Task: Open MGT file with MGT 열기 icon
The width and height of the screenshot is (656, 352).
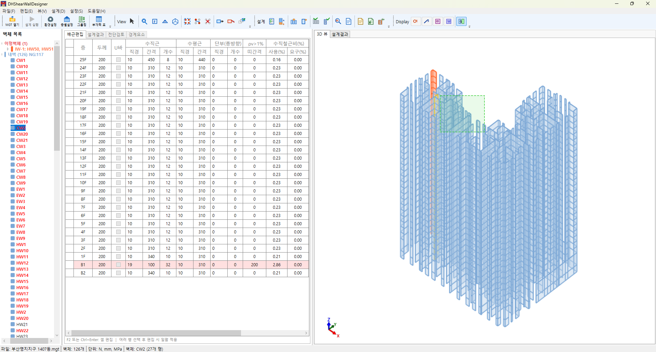Action: click(12, 21)
